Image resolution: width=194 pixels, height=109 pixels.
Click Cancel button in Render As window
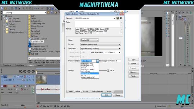coord(134,64)
